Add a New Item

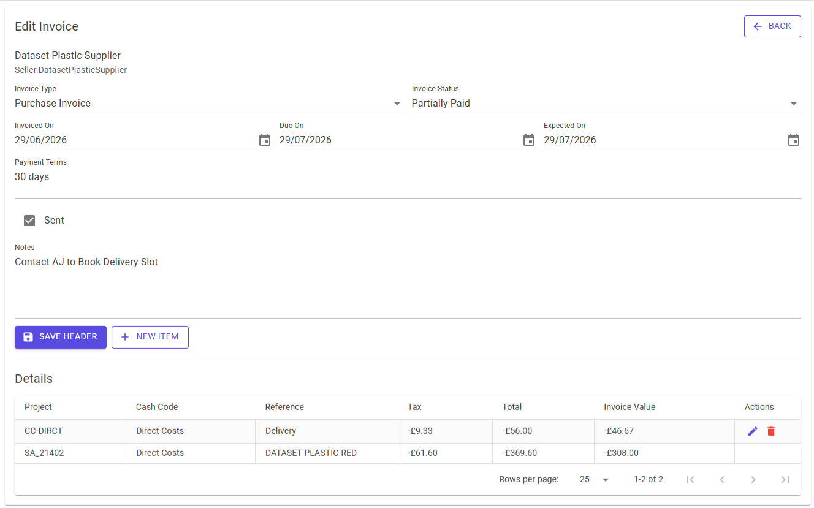point(150,337)
